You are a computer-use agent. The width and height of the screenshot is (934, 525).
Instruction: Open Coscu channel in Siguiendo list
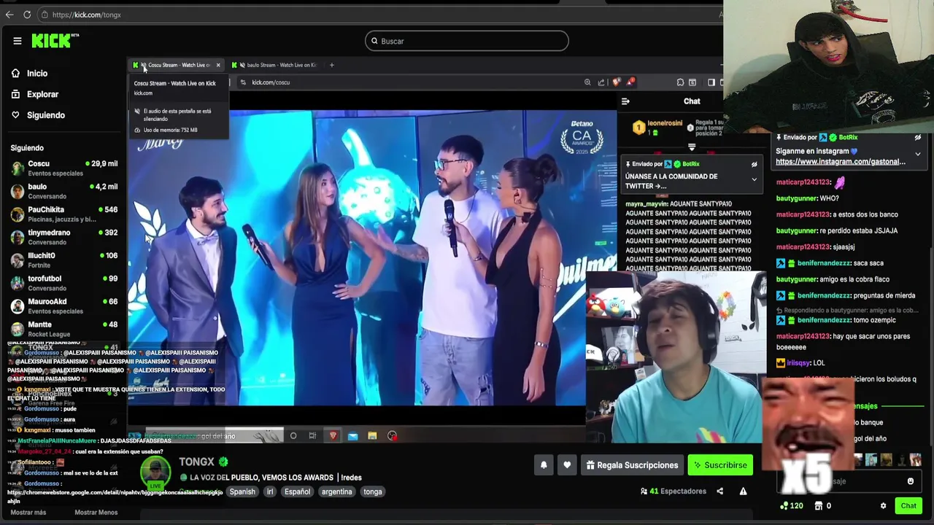pyautogui.click(x=64, y=168)
